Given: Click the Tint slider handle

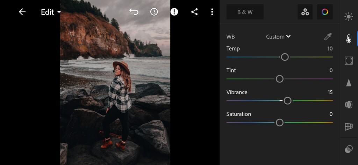Looking at the screenshot, I should point(279,79).
